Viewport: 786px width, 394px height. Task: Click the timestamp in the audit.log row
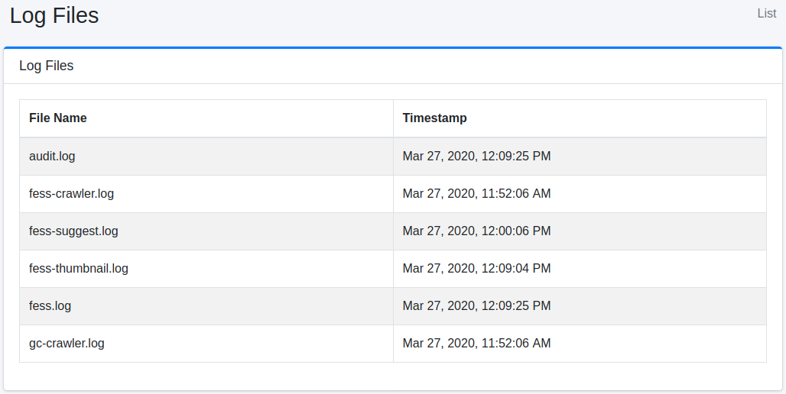[x=476, y=157]
